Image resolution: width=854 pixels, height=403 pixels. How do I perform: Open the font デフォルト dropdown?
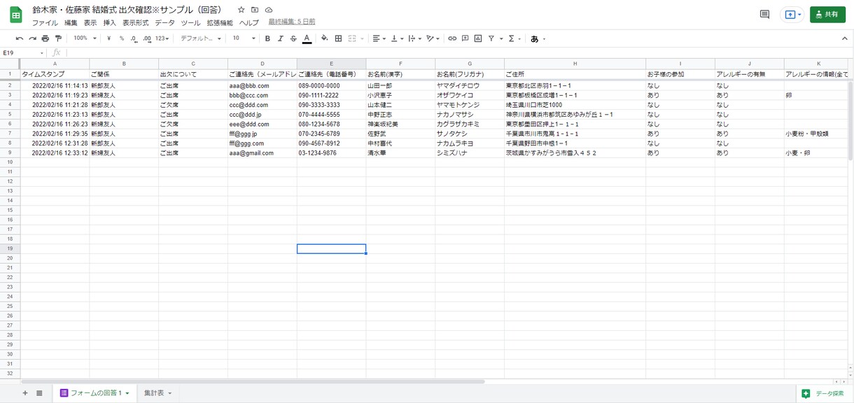point(201,38)
